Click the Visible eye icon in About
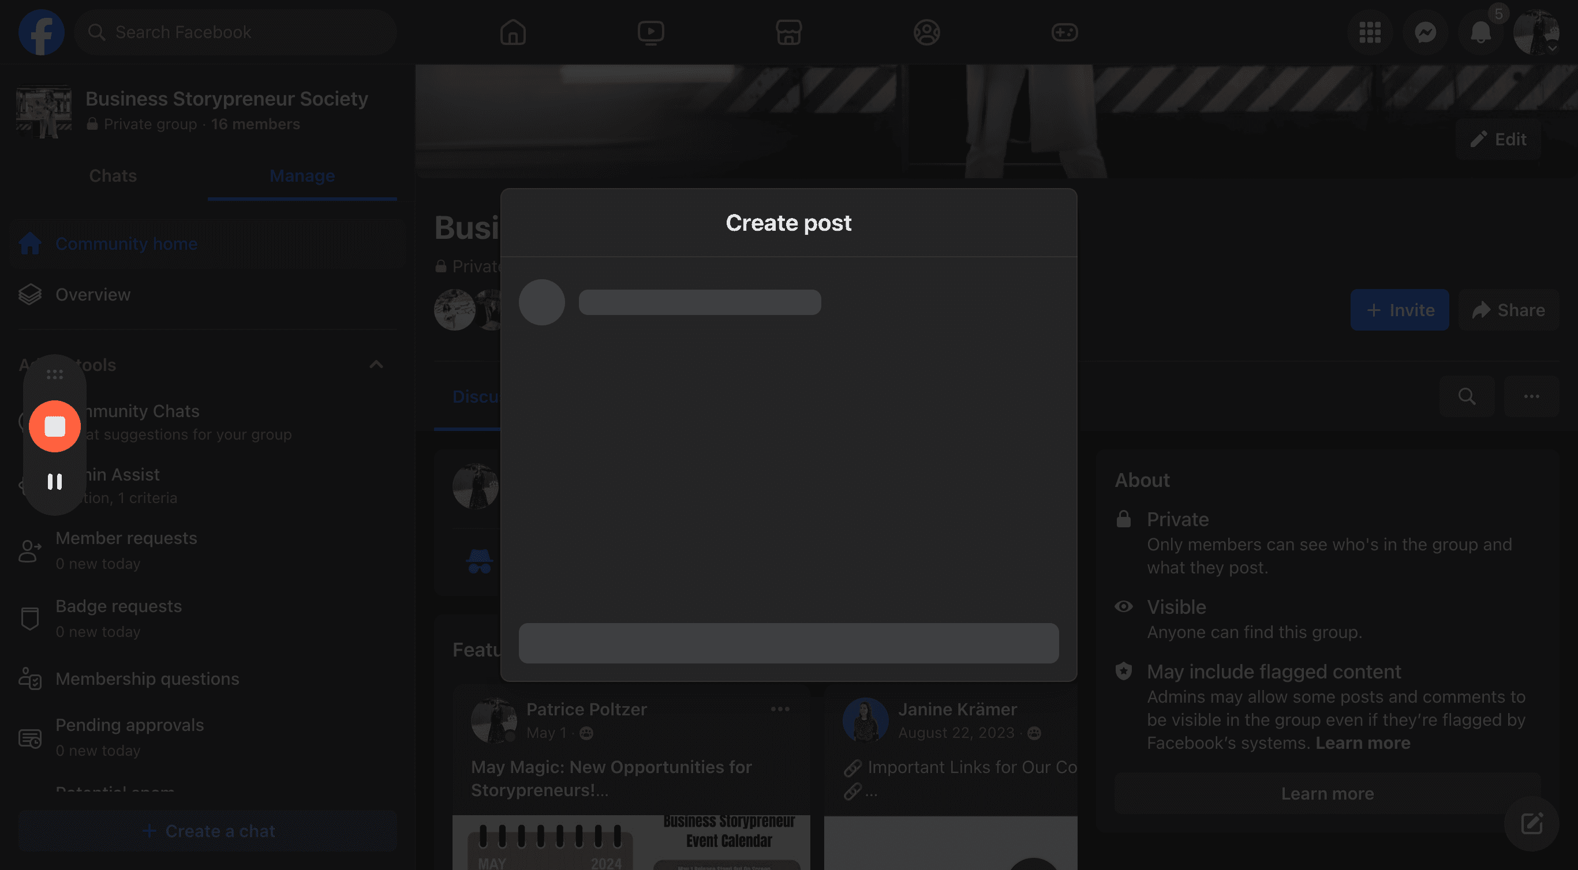Viewport: 1578px width, 870px height. tap(1123, 607)
